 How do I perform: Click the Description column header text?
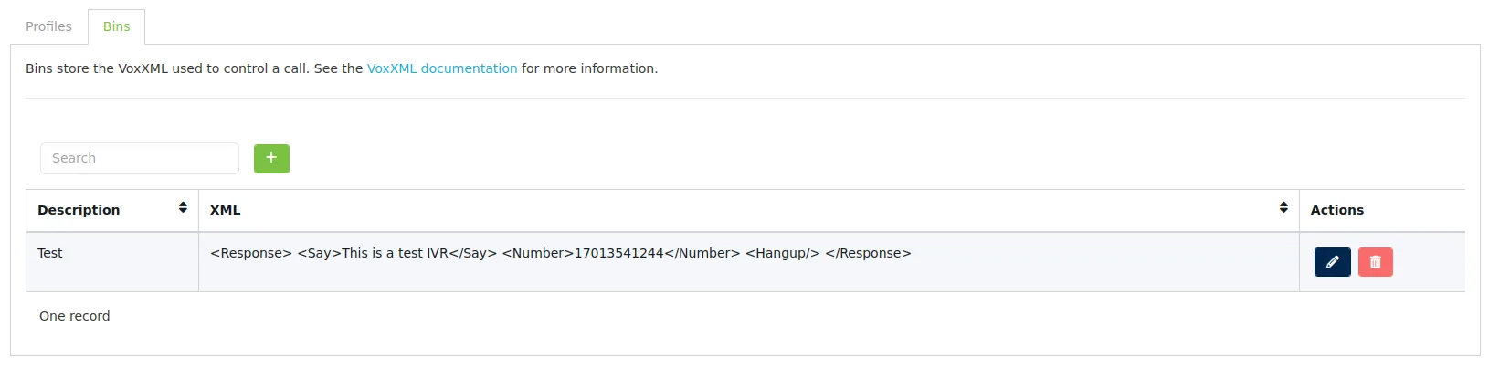point(79,210)
